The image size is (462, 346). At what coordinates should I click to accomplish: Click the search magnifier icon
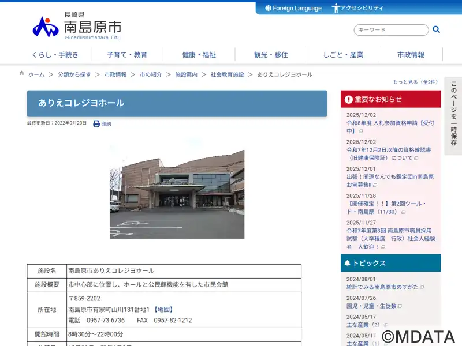click(437, 29)
